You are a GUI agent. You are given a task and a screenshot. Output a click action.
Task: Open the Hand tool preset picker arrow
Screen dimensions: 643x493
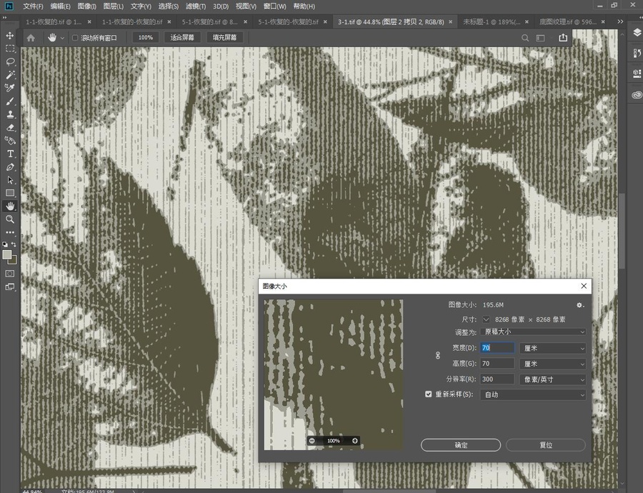coord(62,38)
